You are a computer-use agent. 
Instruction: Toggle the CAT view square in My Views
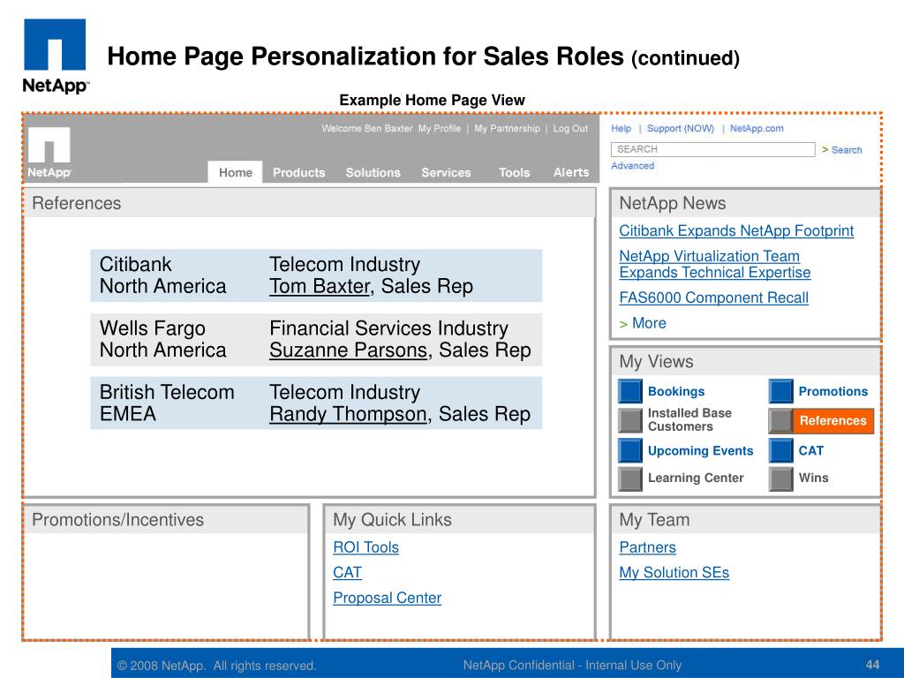[x=780, y=450]
